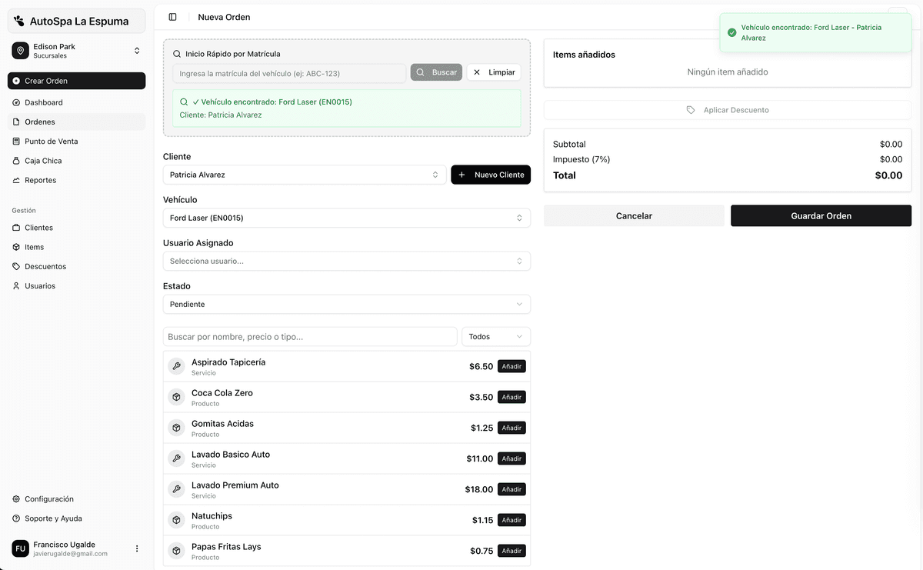The width and height of the screenshot is (923, 570).
Task: Select Ordenes in the sidebar
Action: pos(40,122)
